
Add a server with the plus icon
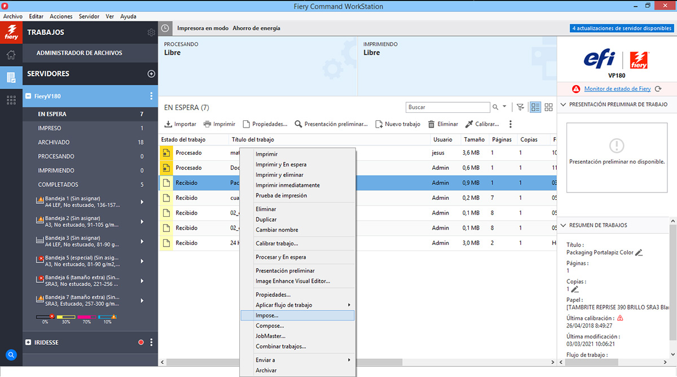(x=151, y=74)
